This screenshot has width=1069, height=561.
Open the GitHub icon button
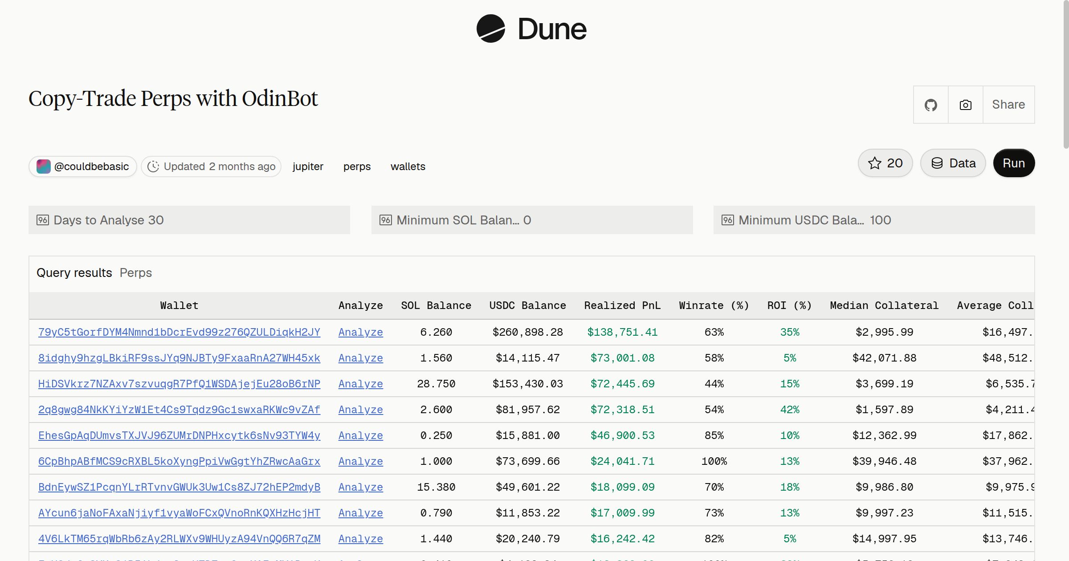(931, 105)
